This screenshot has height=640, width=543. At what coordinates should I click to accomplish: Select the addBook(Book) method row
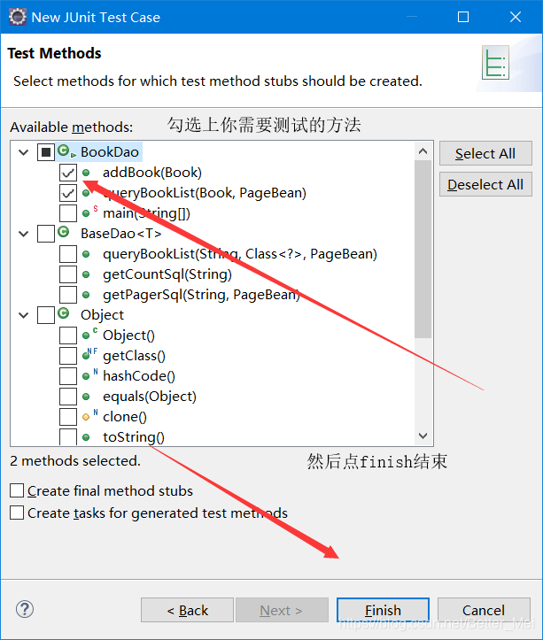[x=152, y=173]
